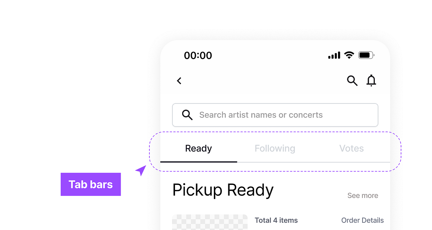
Task: Open Order Details for the pickup item
Action: pos(363,220)
